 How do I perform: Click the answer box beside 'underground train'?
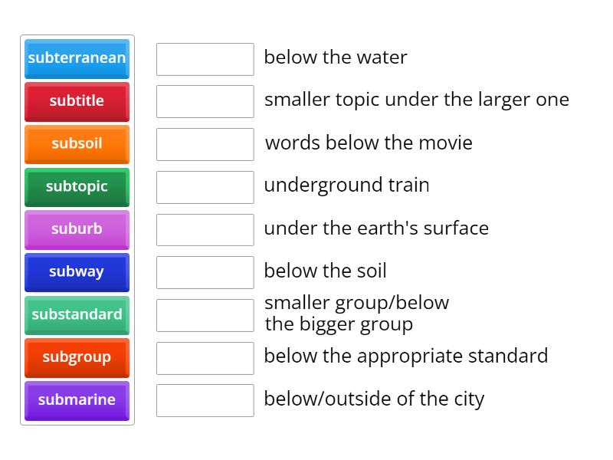[205, 187]
